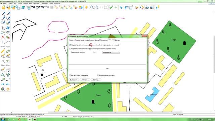Click the second printer toolbar icon
The width and height of the screenshot is (215, 121).
(152, 7)
